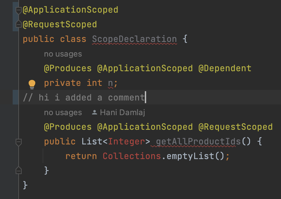281x199 pixels.
Task: Click the @ApplicationScoped class annotation
Action: coord(71,10)
